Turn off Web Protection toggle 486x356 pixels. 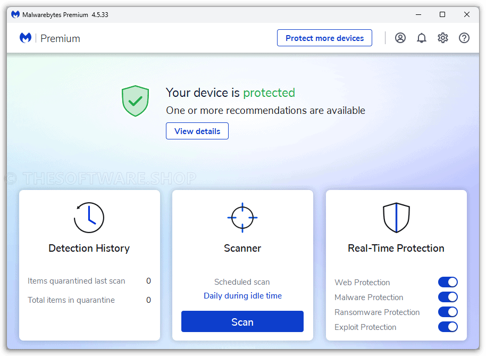pos(448,282)
